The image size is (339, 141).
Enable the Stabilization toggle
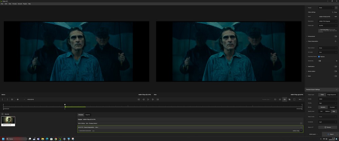point(335,66)
